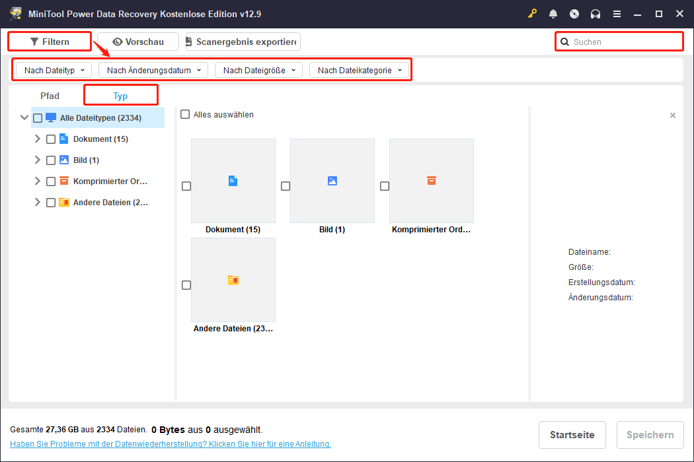Open the notifications bell icon
The height and width of the screenshot is (462, 694).
coord(553,14)
